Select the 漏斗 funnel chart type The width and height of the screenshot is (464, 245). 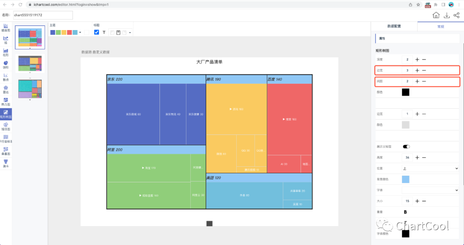[x=6, y=164]
